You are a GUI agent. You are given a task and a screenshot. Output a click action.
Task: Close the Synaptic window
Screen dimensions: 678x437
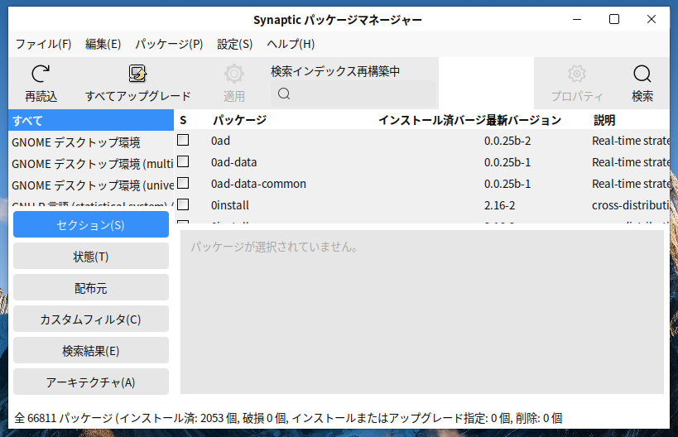tap(652, 20)
